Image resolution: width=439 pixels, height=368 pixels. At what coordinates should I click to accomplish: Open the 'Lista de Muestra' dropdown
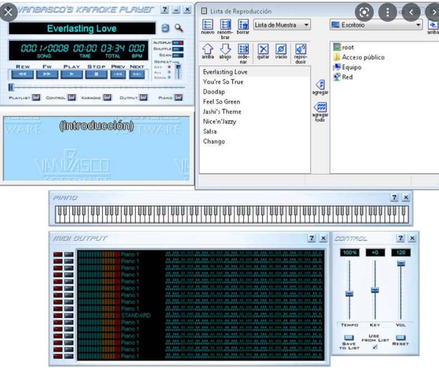[282, 25]
